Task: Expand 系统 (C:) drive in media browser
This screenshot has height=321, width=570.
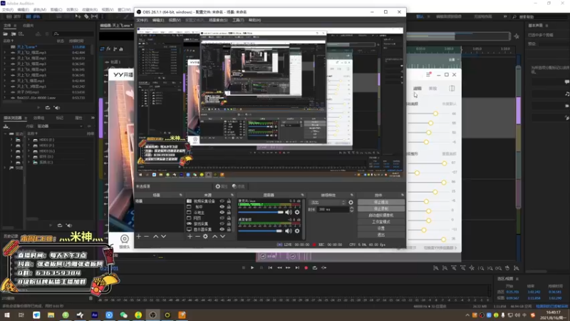Action: [29, 163]
